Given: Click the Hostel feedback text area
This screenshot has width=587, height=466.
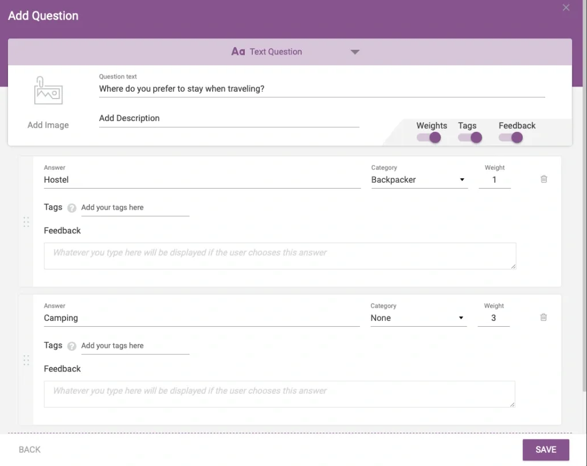Looking at the screenshot, I should click(x=280, y=256).
